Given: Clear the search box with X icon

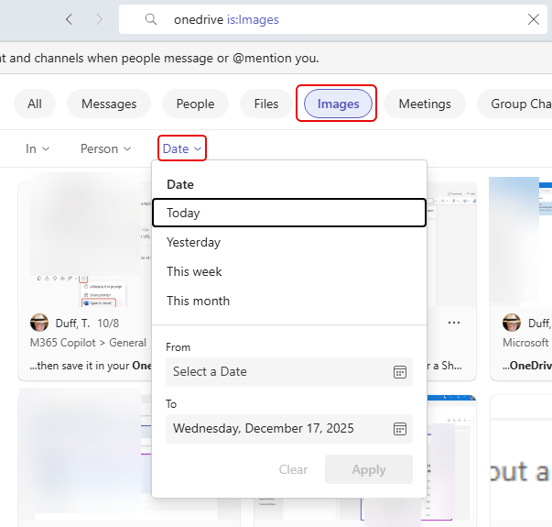Looking at the screenshot, I should pyautogui.click(x=534, y=19).
